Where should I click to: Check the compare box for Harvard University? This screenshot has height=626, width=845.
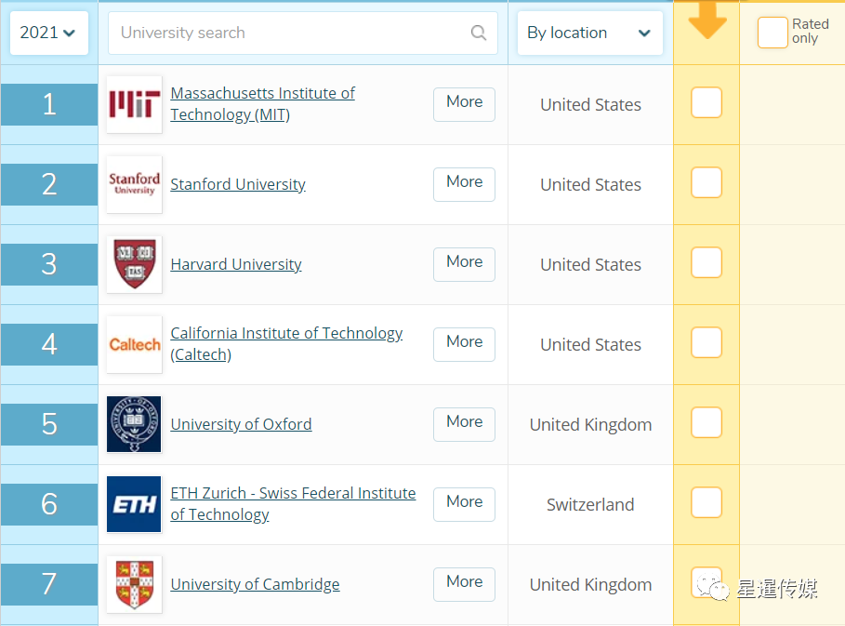tap(706, 263)
